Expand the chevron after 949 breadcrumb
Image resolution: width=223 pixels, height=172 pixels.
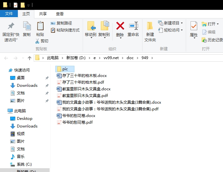tap(152, 58)
